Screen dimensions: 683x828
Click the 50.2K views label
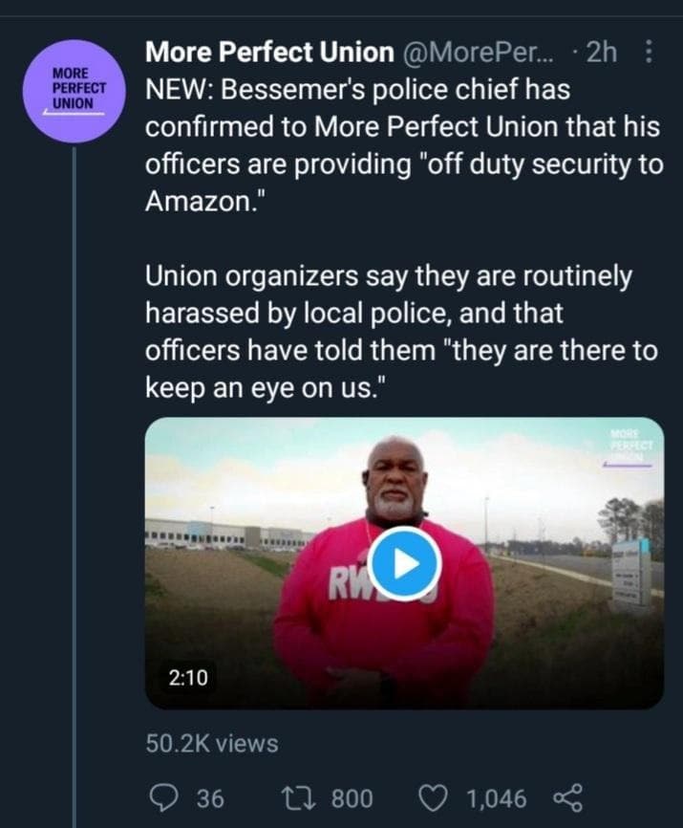click(212, 742)
